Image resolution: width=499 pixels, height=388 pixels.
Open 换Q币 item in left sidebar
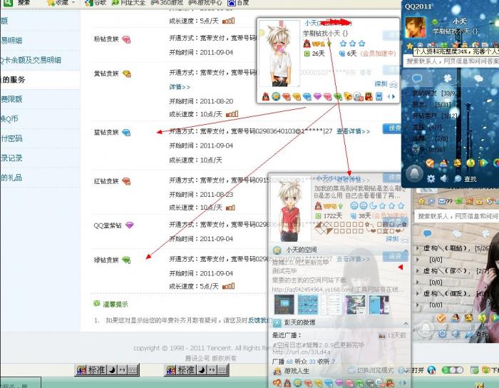[9, 119]
